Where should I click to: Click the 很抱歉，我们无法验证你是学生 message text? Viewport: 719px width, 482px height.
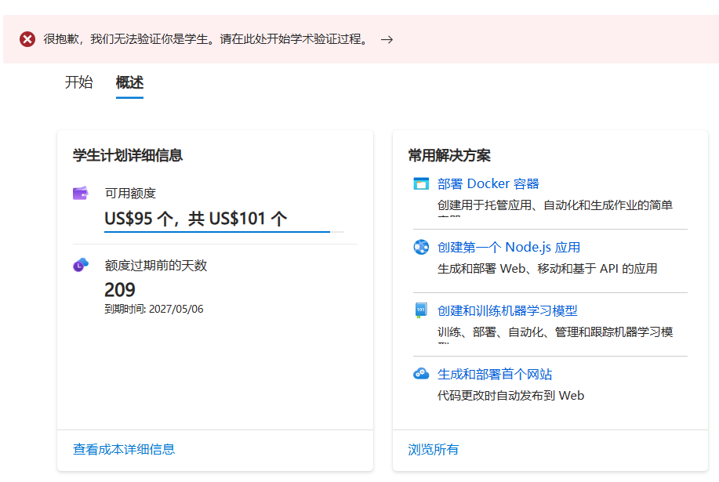point(205,39)
